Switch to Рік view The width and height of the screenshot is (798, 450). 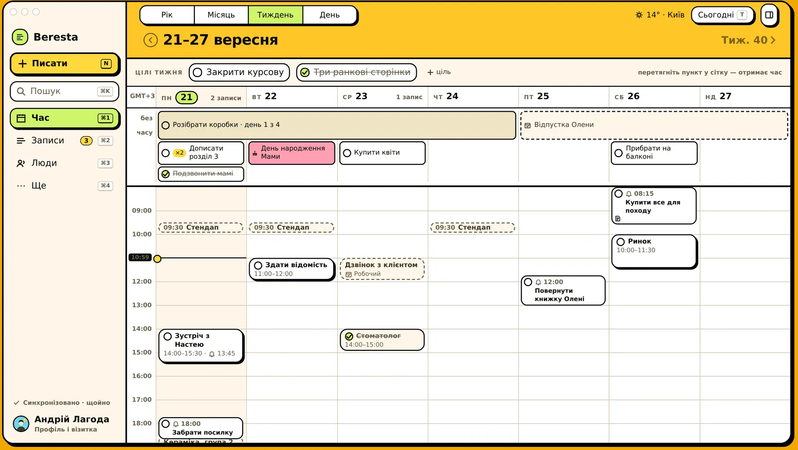coord(167,15)
